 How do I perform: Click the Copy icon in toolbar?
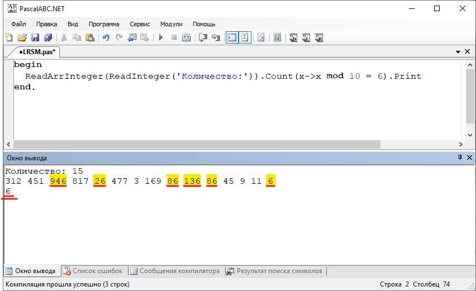point(77,37)
